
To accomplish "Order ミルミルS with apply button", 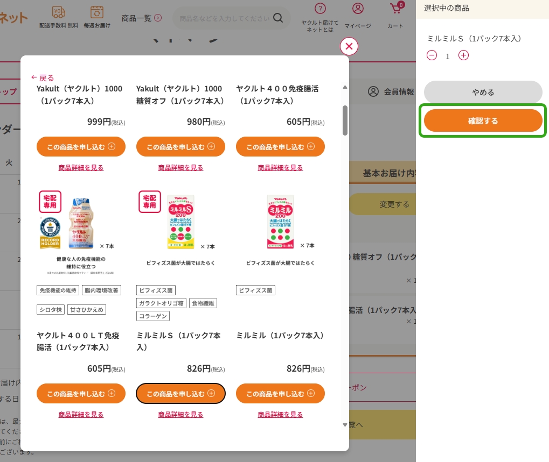I will (x=180, y=394).
